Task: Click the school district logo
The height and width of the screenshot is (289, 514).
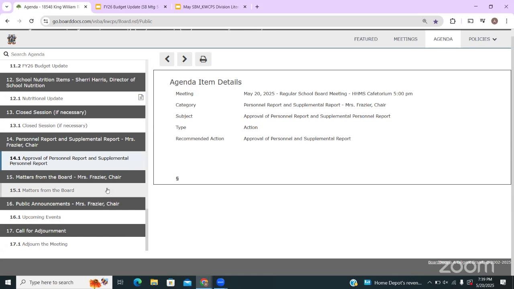Action: [12, 39]
